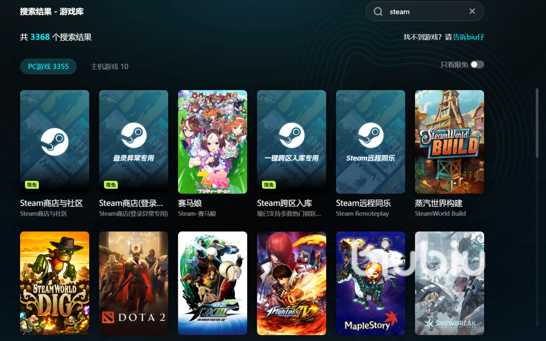Click the vertical scrollbar thumb
The width and height of the screenshot is (546, 341).
click(x=537, y=124)
